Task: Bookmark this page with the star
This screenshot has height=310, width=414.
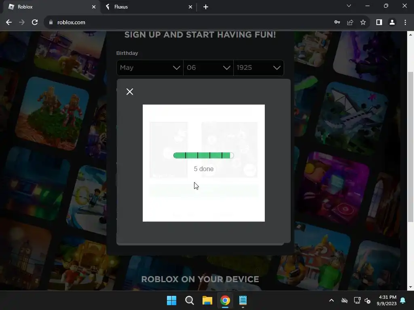Action: 363,23
